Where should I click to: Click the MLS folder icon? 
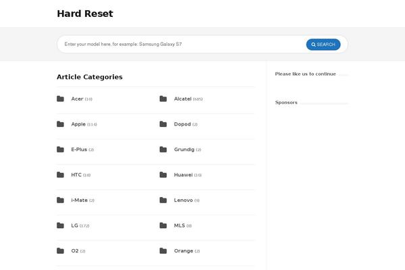[x=163, y=225]
